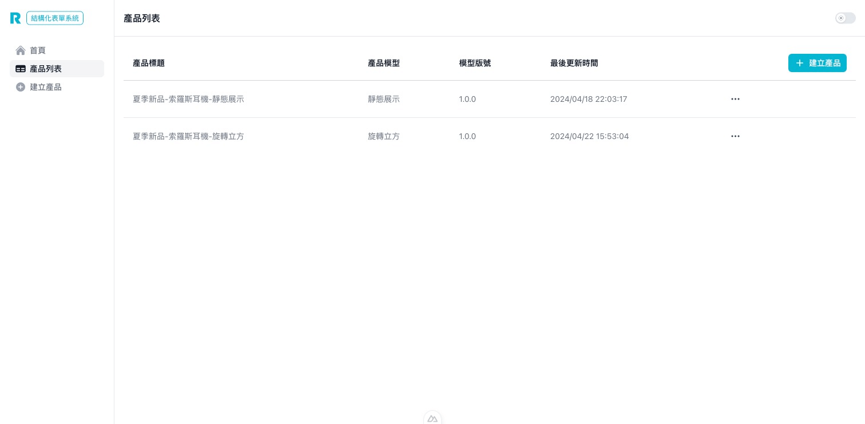Image resolution: width=865 pixels, height=424 pixels.
Task: Select 建立產品 in sidebar navigation
Action: pos(46,87)
